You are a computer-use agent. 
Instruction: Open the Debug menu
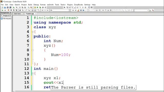36,5
